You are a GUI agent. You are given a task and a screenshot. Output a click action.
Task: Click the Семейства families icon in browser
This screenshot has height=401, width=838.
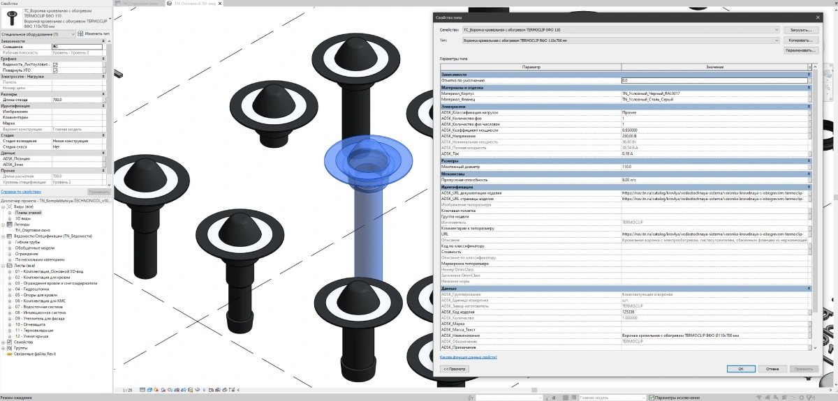click(10, 342)
